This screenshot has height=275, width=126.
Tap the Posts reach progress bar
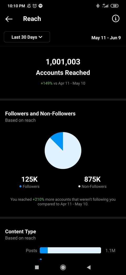pos(70,250)
